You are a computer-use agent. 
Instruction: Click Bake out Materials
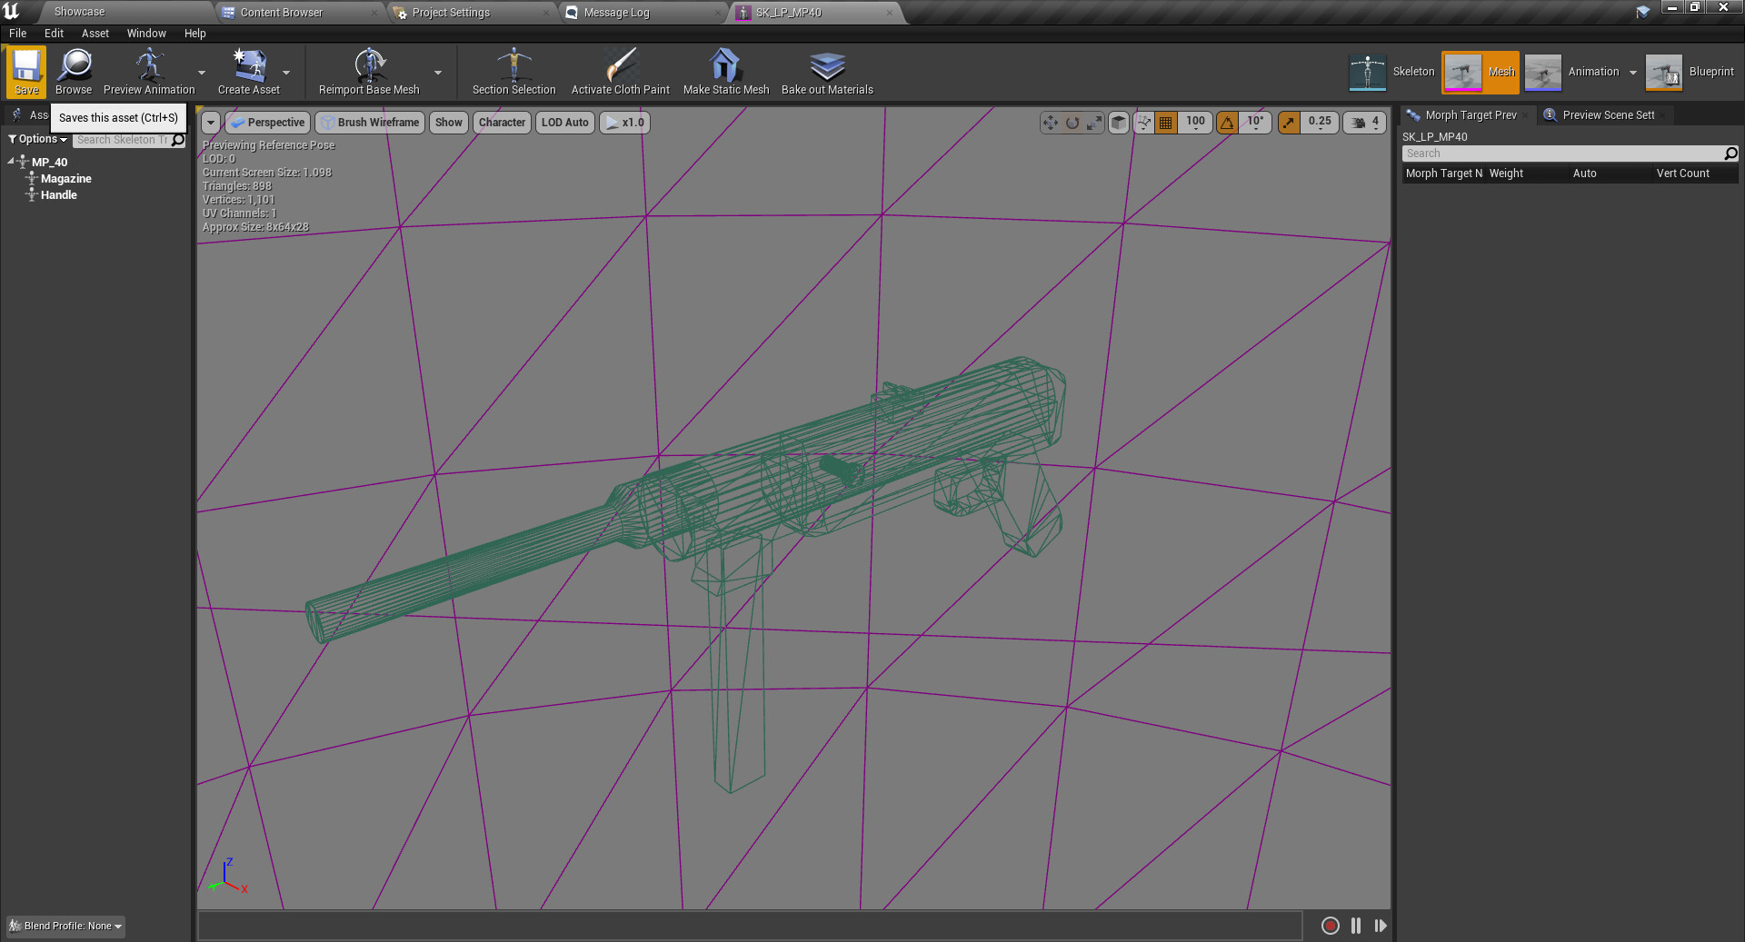826,73
